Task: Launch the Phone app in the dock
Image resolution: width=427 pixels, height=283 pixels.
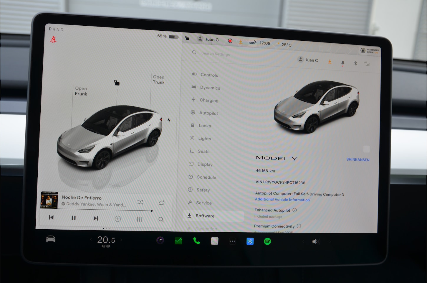Action: (196, 241)
